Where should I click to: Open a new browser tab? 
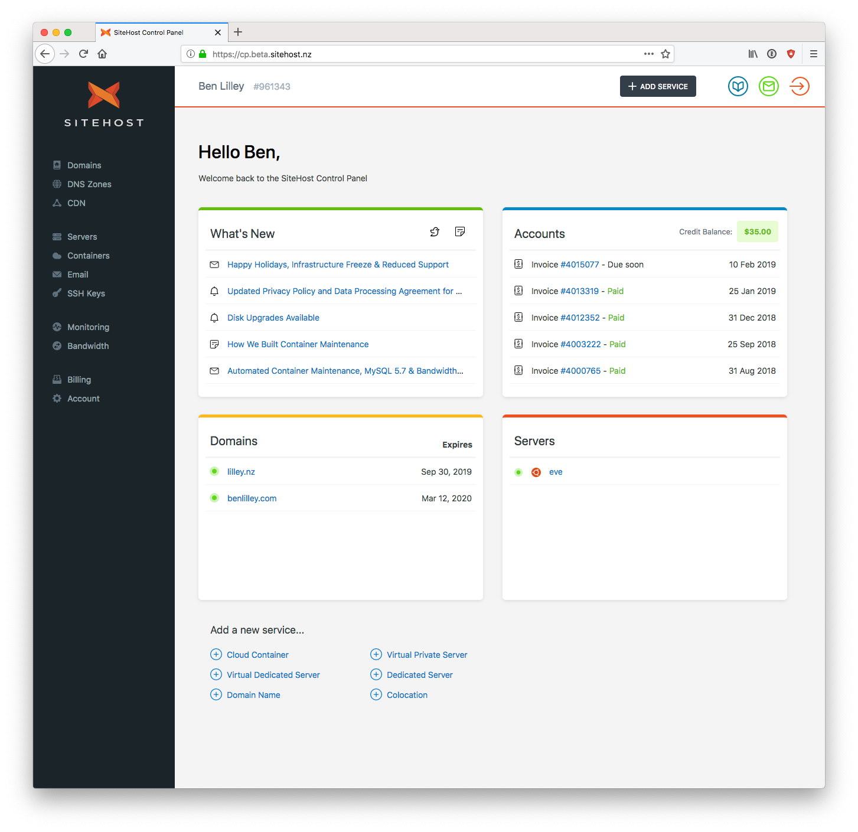point(238,32)
